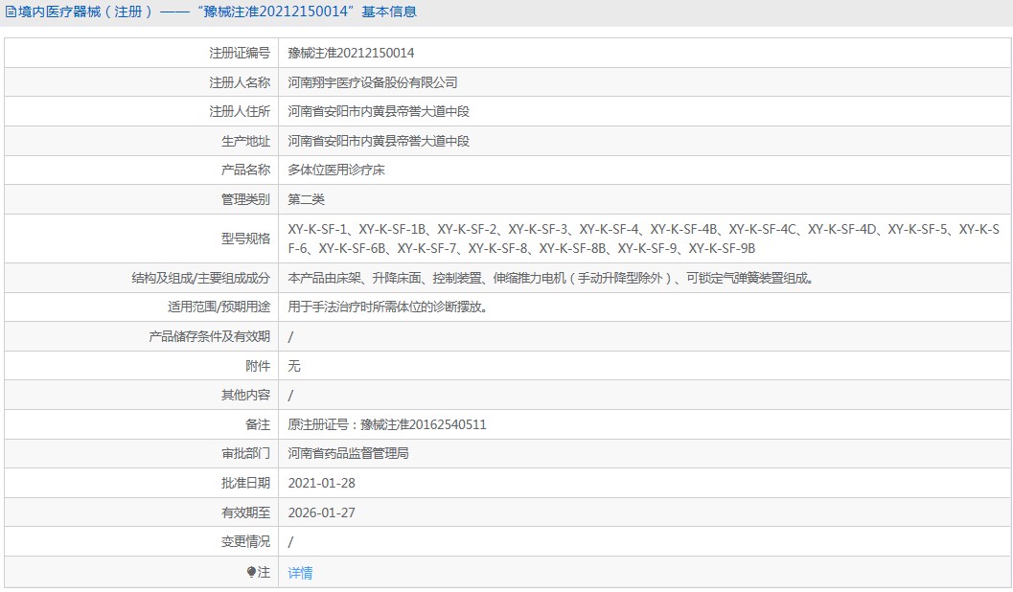1013x592 pixels.
Task: Click the 产品名称 row label
Action: point(245,170)
